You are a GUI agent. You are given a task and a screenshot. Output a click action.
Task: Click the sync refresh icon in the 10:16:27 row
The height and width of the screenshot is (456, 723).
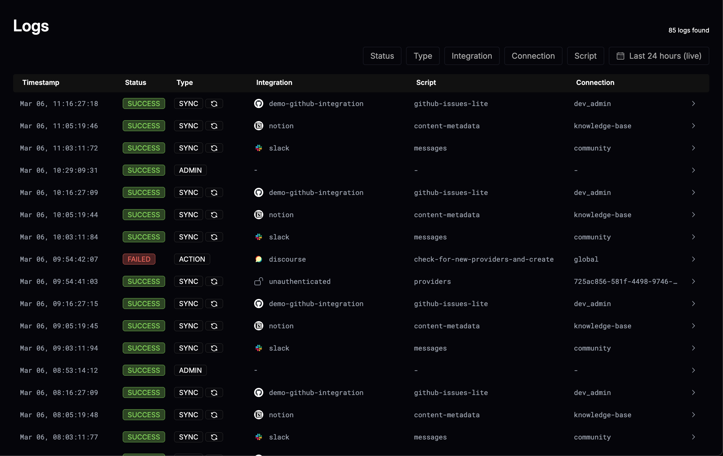(214, 192)
